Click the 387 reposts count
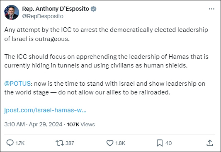 pos(70,143)
